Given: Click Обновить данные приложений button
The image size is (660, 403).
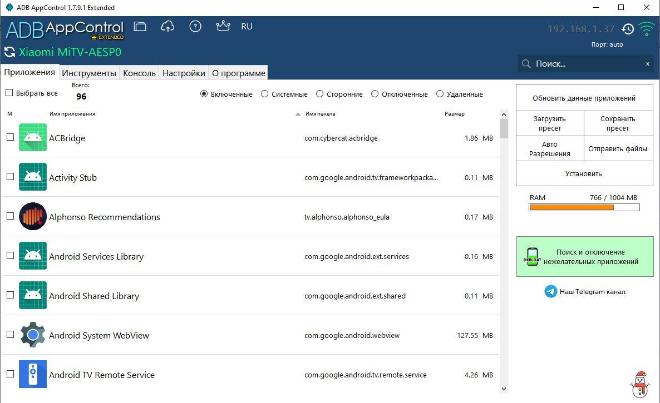Looking at the screenshot, I should (x=584, y=98).
